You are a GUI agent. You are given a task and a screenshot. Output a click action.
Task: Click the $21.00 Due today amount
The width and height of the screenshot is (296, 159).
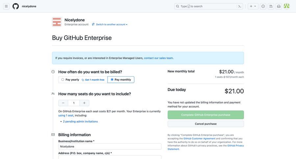coord(234,91)
